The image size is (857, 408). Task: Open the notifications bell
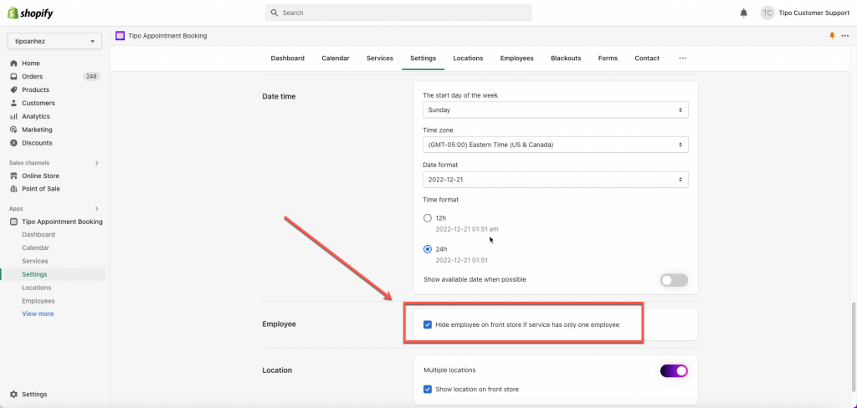coord(743,13)
